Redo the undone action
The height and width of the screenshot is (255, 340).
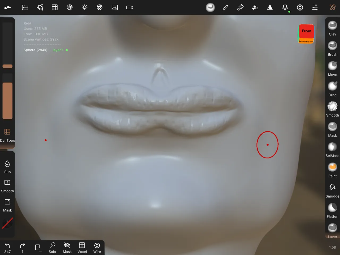click(x=22, y=248)
